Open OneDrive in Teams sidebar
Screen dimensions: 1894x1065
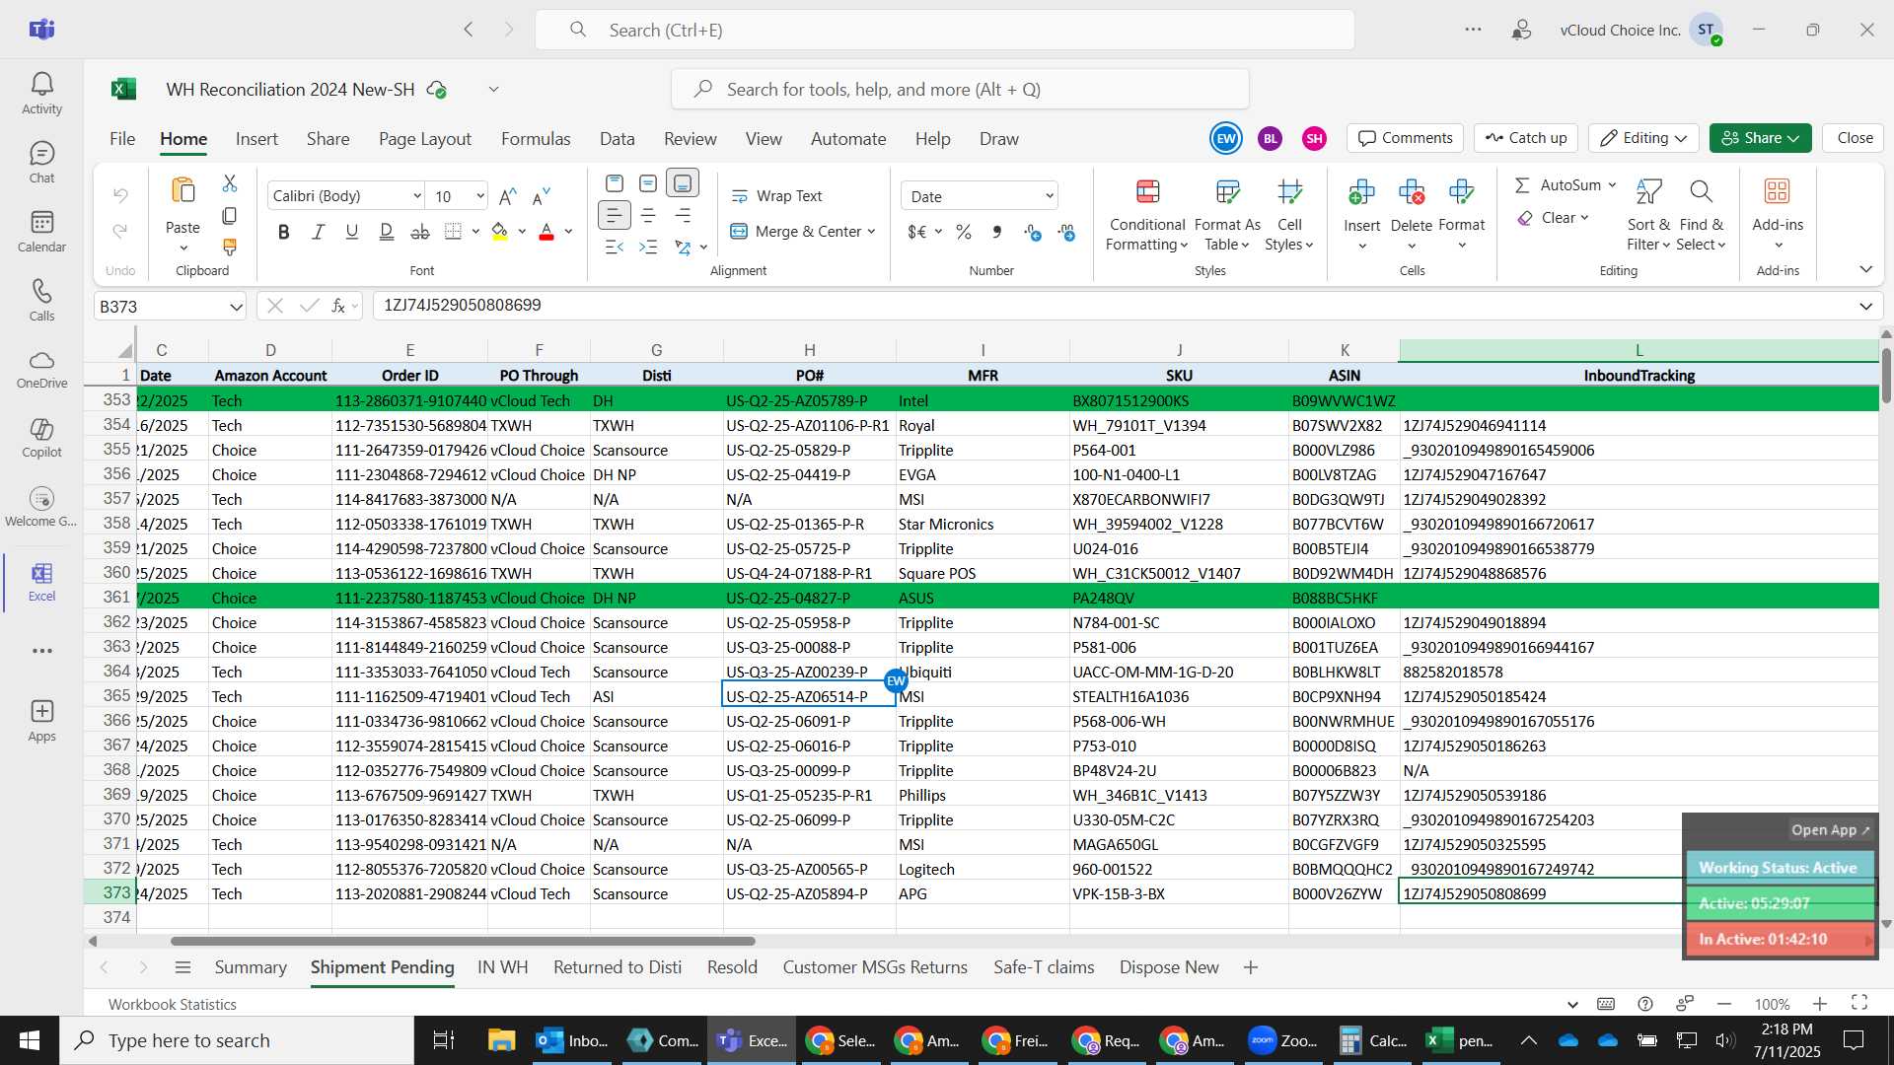point(41,370)
